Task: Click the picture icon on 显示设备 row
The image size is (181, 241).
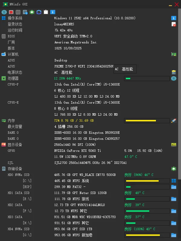Action: coord(174,145)
